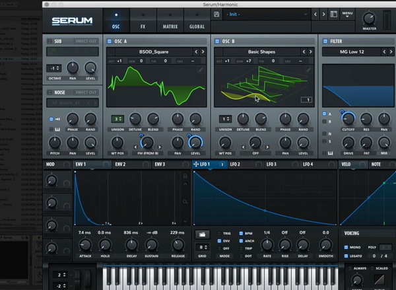Go to the previous preset
The height and width of the screenshot is (290, 396).
(315, 15)
